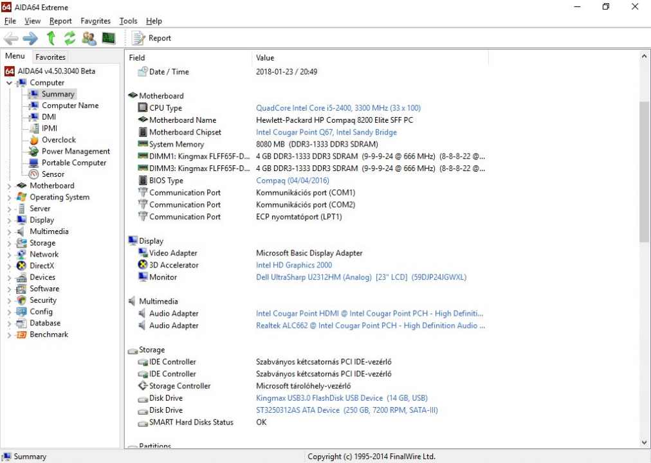Image resolution: width=651 pixels, height=463 pixels.
Task: Open the Help menu
Action: tap(154, 21)
